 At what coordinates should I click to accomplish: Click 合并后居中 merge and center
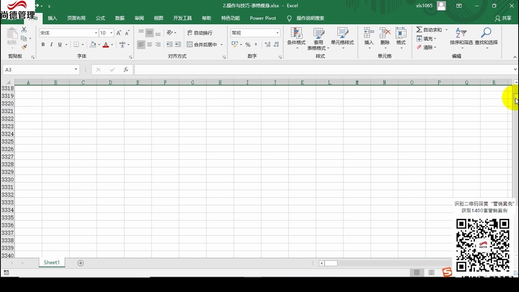[202, 44]
